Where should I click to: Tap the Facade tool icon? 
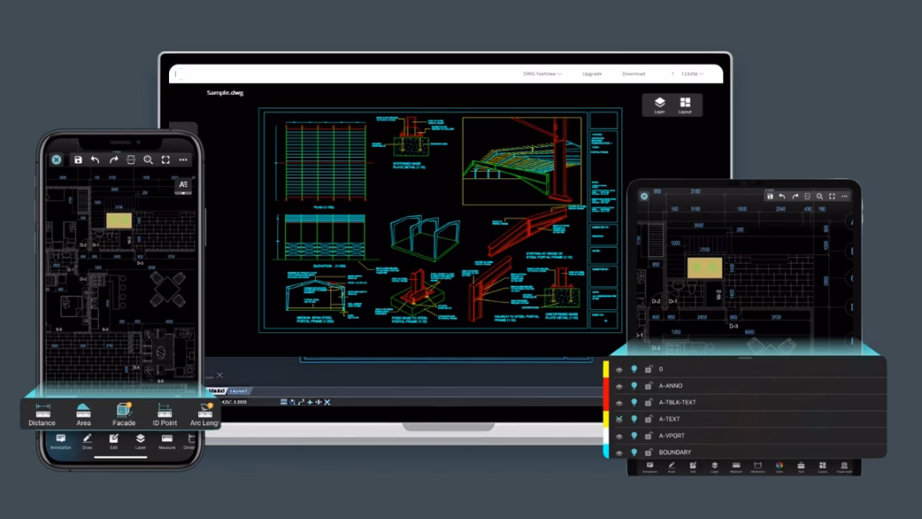[x=124, y=414]
